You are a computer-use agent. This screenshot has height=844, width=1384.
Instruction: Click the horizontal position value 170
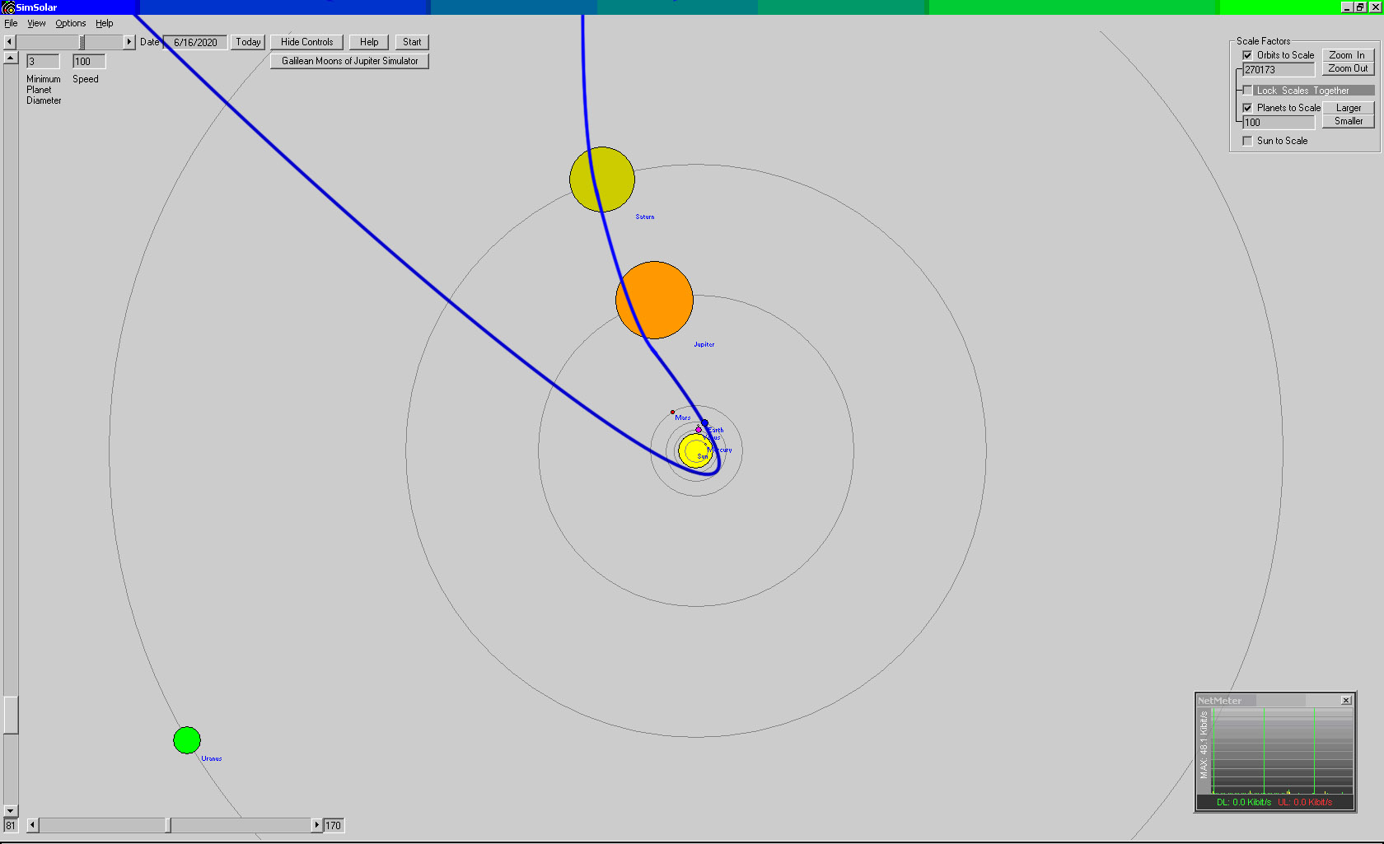[333, 825]
